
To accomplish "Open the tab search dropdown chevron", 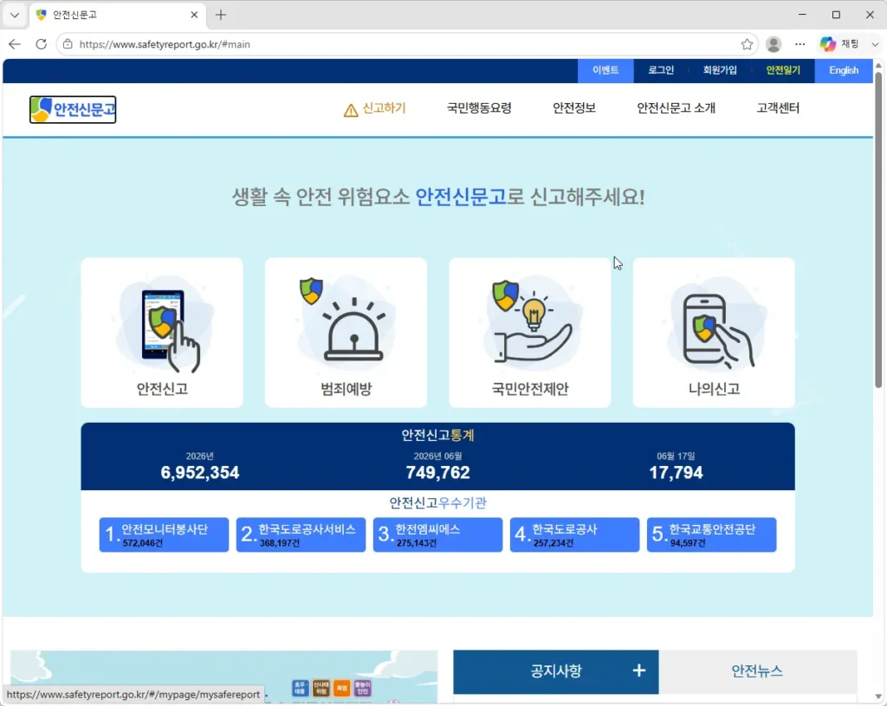I will (x=15, y=15).
